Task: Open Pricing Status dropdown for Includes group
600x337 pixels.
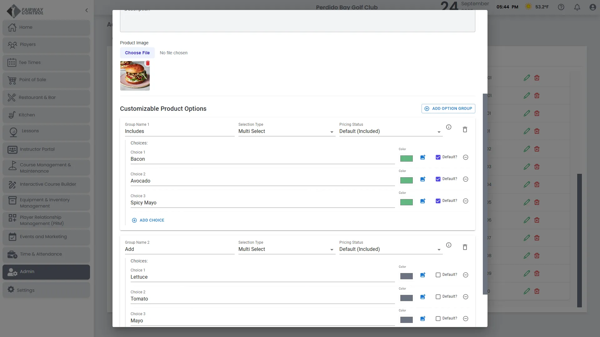Action: (390, 131)
